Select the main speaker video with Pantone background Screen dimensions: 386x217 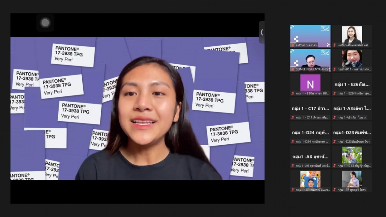137,108
